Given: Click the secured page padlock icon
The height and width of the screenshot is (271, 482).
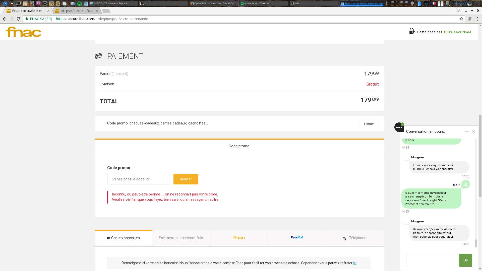Looking at the screenshot, I should tap(412, 31).
